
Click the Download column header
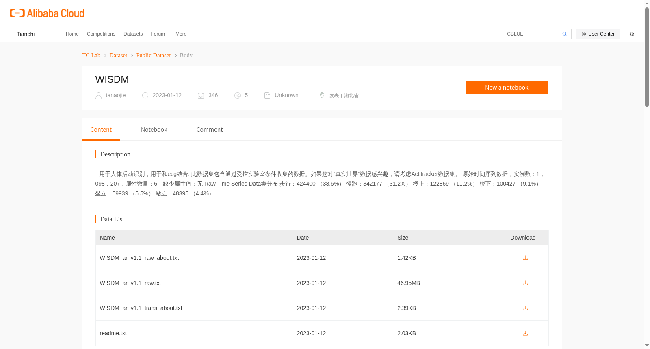pos(523,238)
